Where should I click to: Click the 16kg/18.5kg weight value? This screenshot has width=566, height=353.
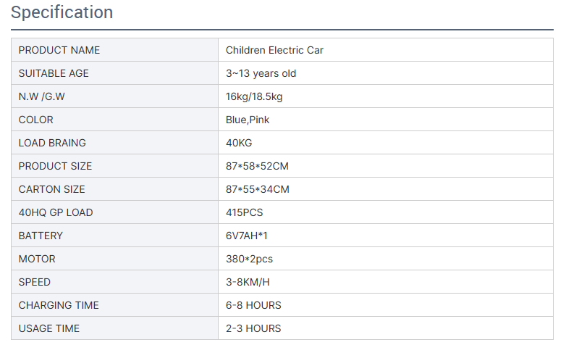click(x=254, y=96)
